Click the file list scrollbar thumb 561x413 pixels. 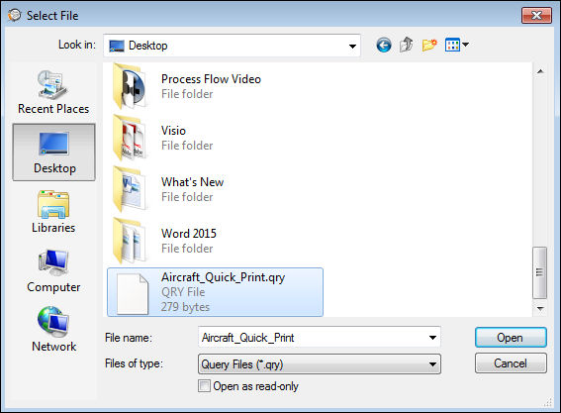pos(539,272)
